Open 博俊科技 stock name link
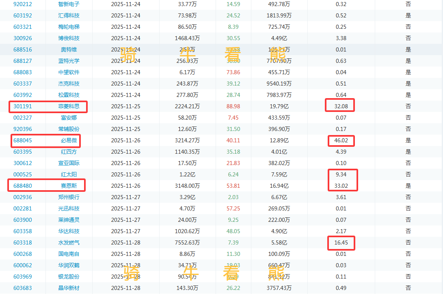This screenshot has height=294, width=443. click(69, 38)
